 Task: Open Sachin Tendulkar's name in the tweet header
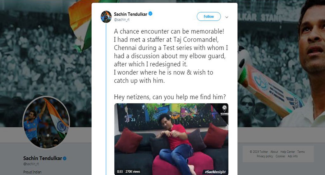[x=130, y=14]
